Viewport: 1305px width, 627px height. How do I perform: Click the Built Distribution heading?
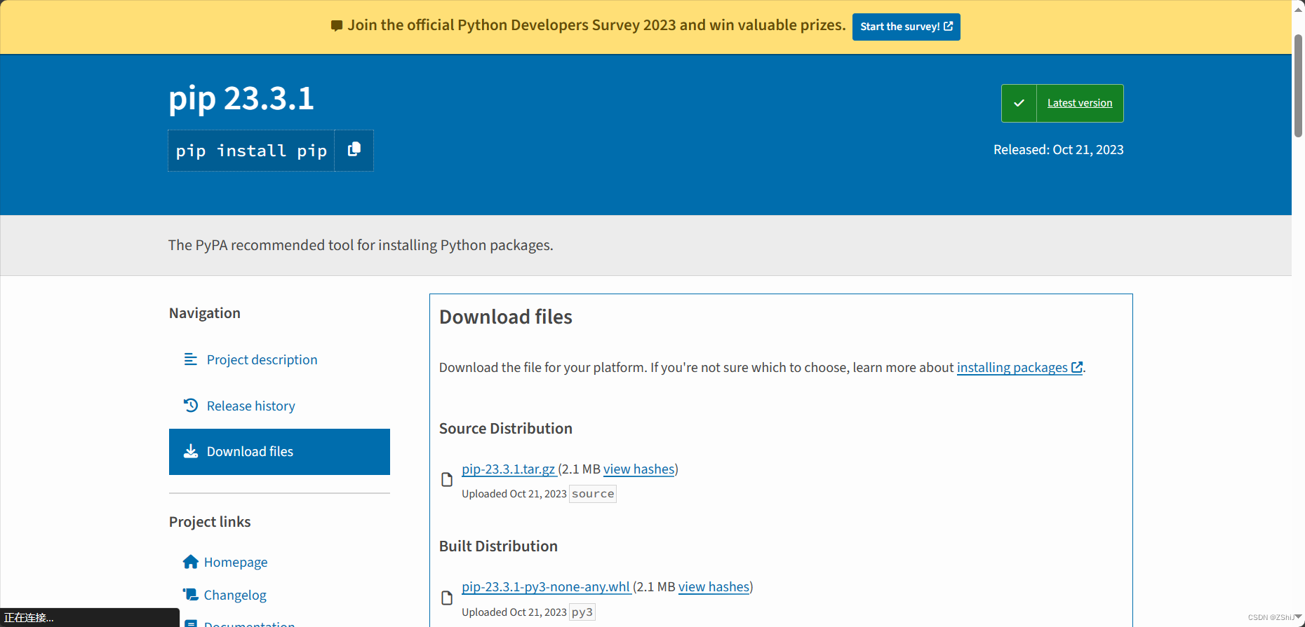[498, 546]
